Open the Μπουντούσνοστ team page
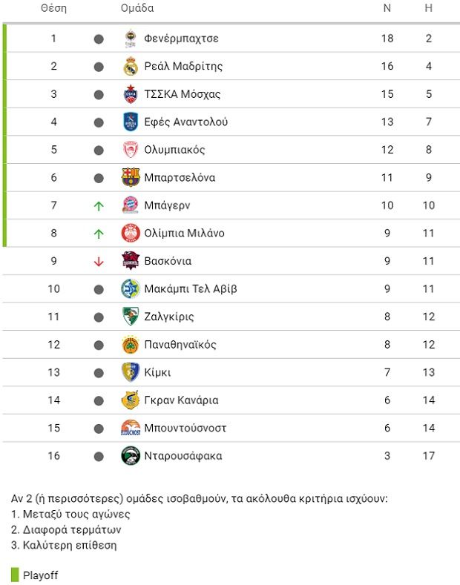 click(185, 428)
